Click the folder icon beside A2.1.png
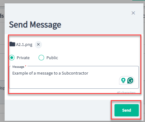Image resolution: width=145 pixels, height=122 pixels. pyautogui.click(x=12, y=44)
